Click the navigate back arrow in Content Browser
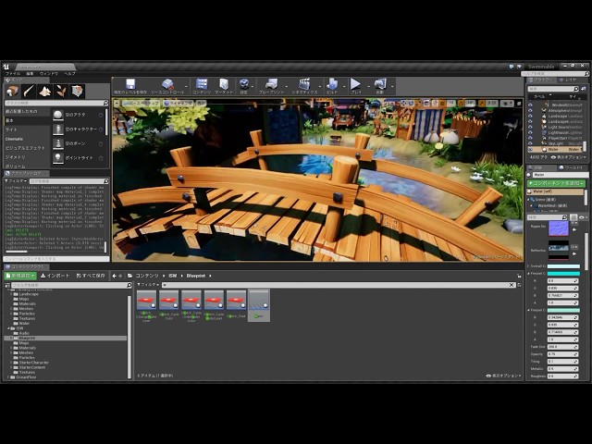This screenshot has height=444, width=592. 115,276
